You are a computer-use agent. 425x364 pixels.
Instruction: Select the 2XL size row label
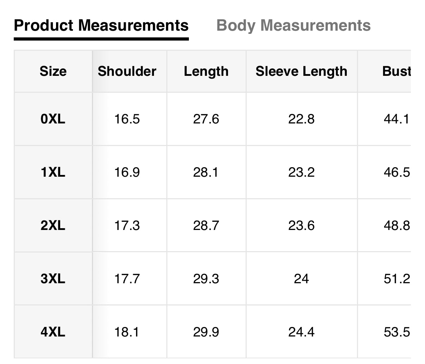pos(53,225)
